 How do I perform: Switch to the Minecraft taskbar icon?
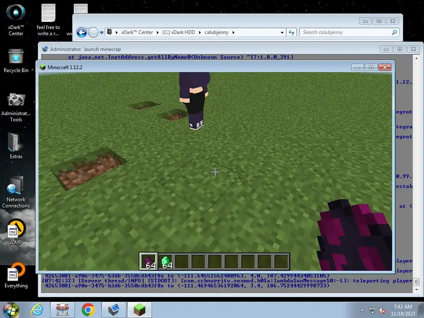[139, 310]
